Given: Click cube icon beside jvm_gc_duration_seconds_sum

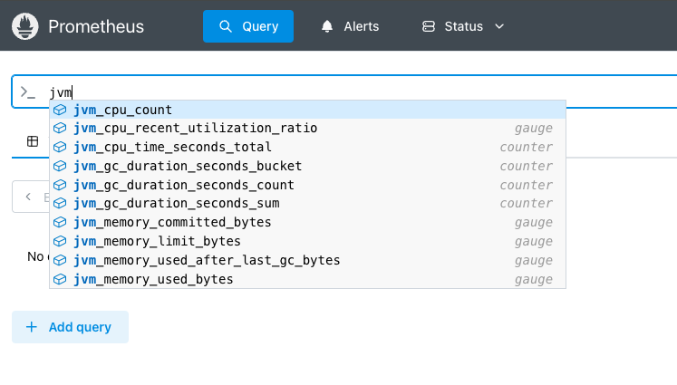Looking at the screenshot, I should pos(60,203).
